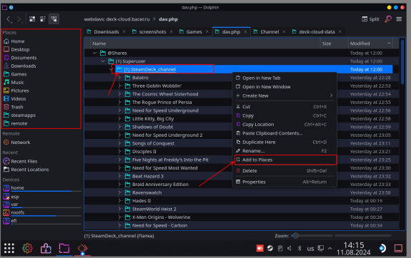The height and width of the screenshot is (258, 411).
Task: Expand the SteamWorld Heist 2 folder
Action: (x=120, y=209)
